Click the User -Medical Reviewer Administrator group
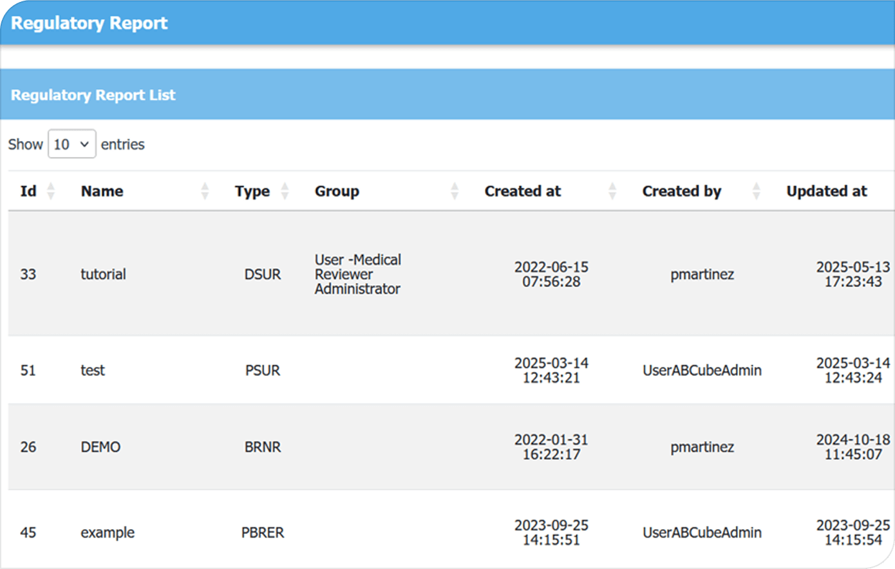 click(357, 274)
